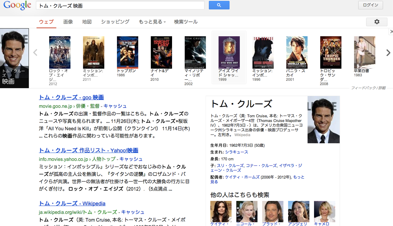Switch to the ショッピング tab
The image size is (393, 226).
[x=115, y=22]
